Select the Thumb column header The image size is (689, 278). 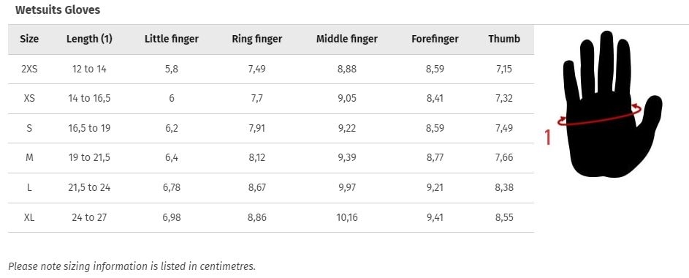[x=504, y=39]
